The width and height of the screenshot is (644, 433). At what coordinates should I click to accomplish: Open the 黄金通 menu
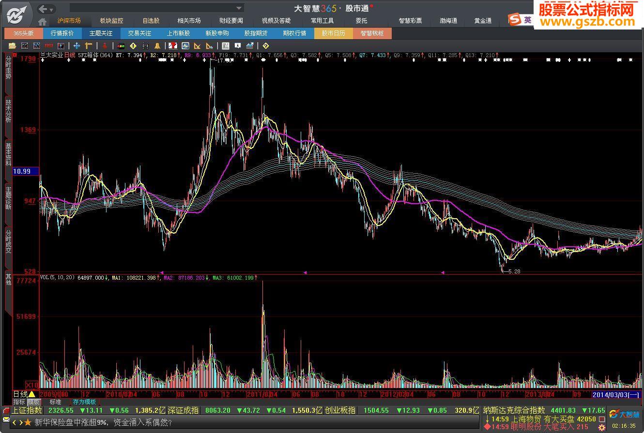tap(483, 21)
